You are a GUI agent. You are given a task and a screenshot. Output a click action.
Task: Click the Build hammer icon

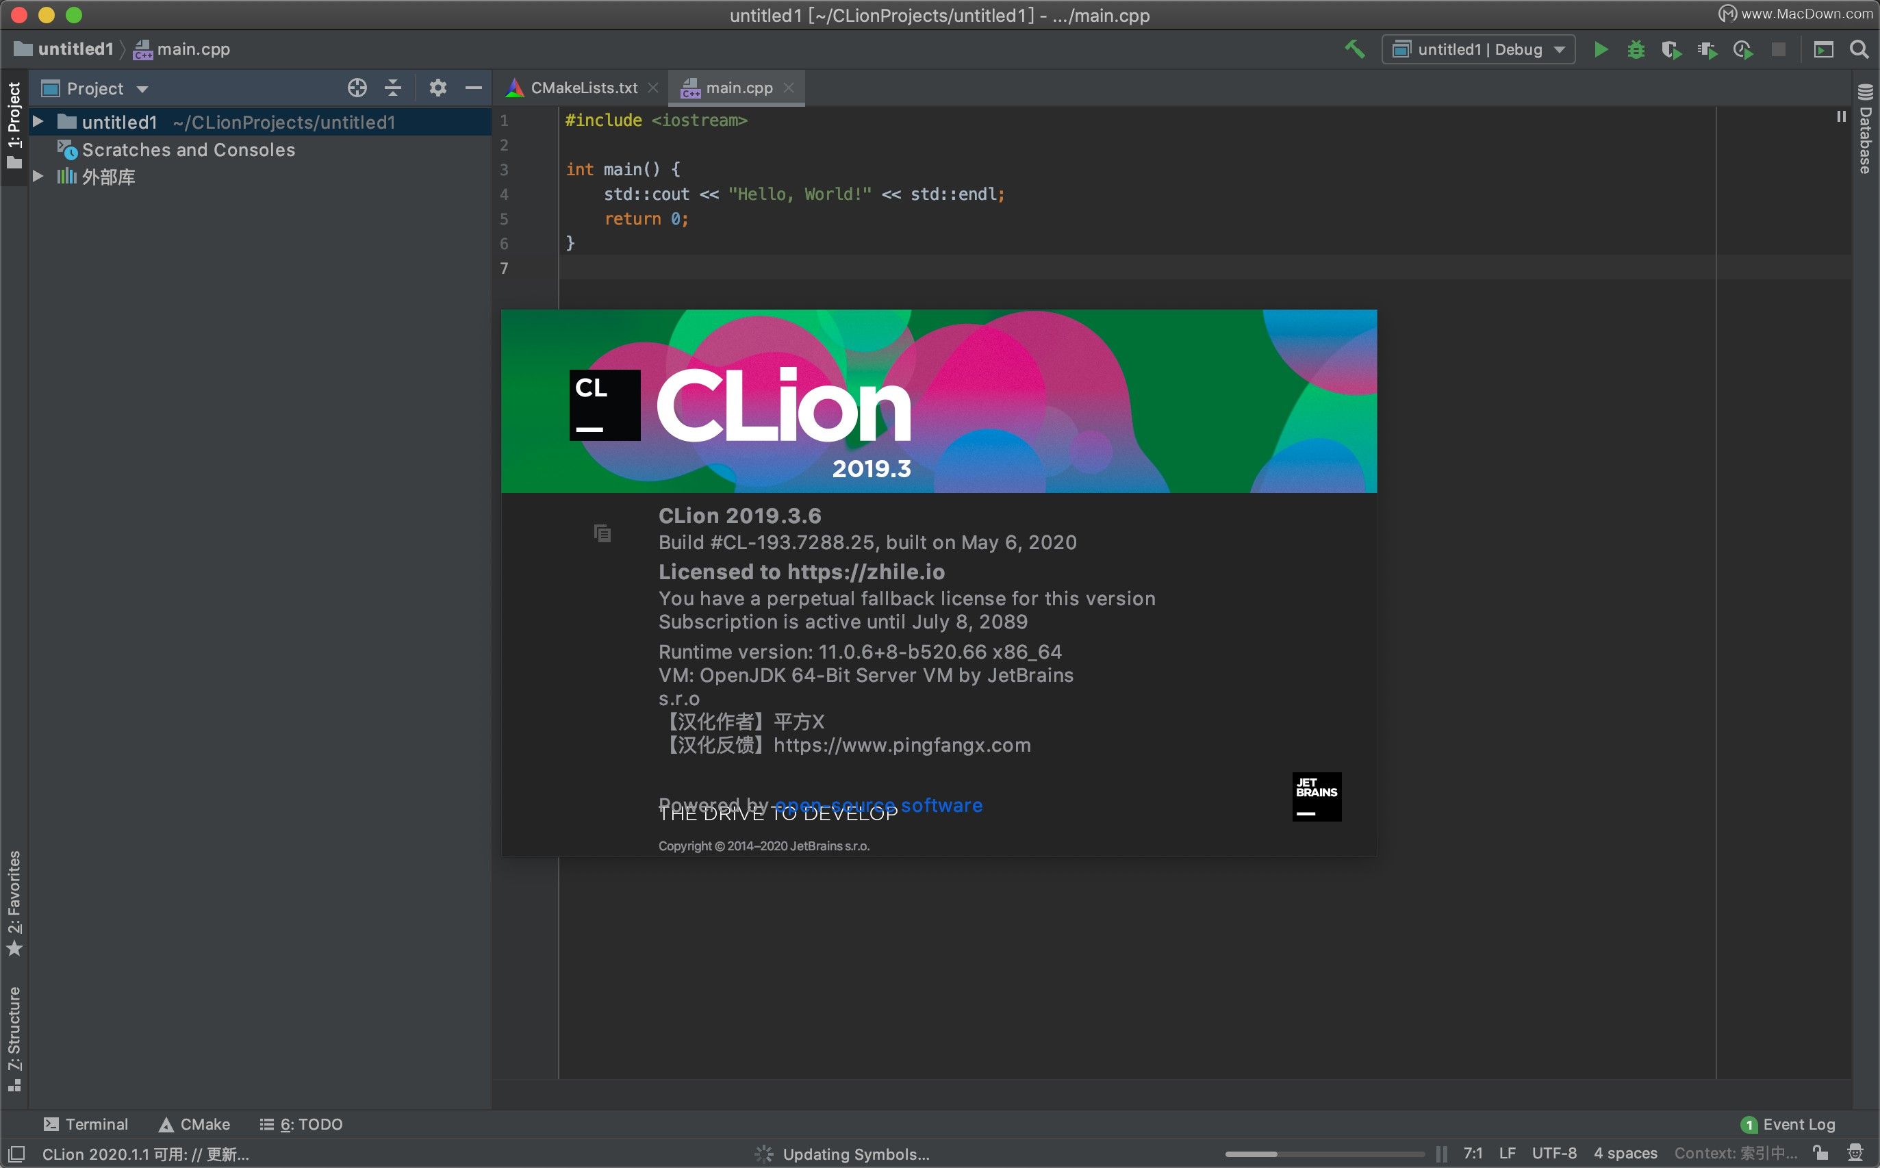(x=1355, y=49)
